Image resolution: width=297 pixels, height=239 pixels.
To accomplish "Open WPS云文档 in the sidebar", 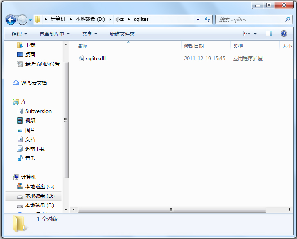I will 34,83.
